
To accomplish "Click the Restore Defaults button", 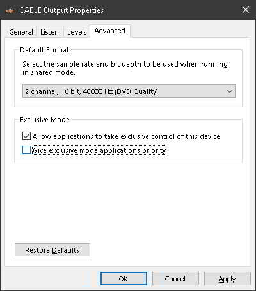I will click(52, 250).
